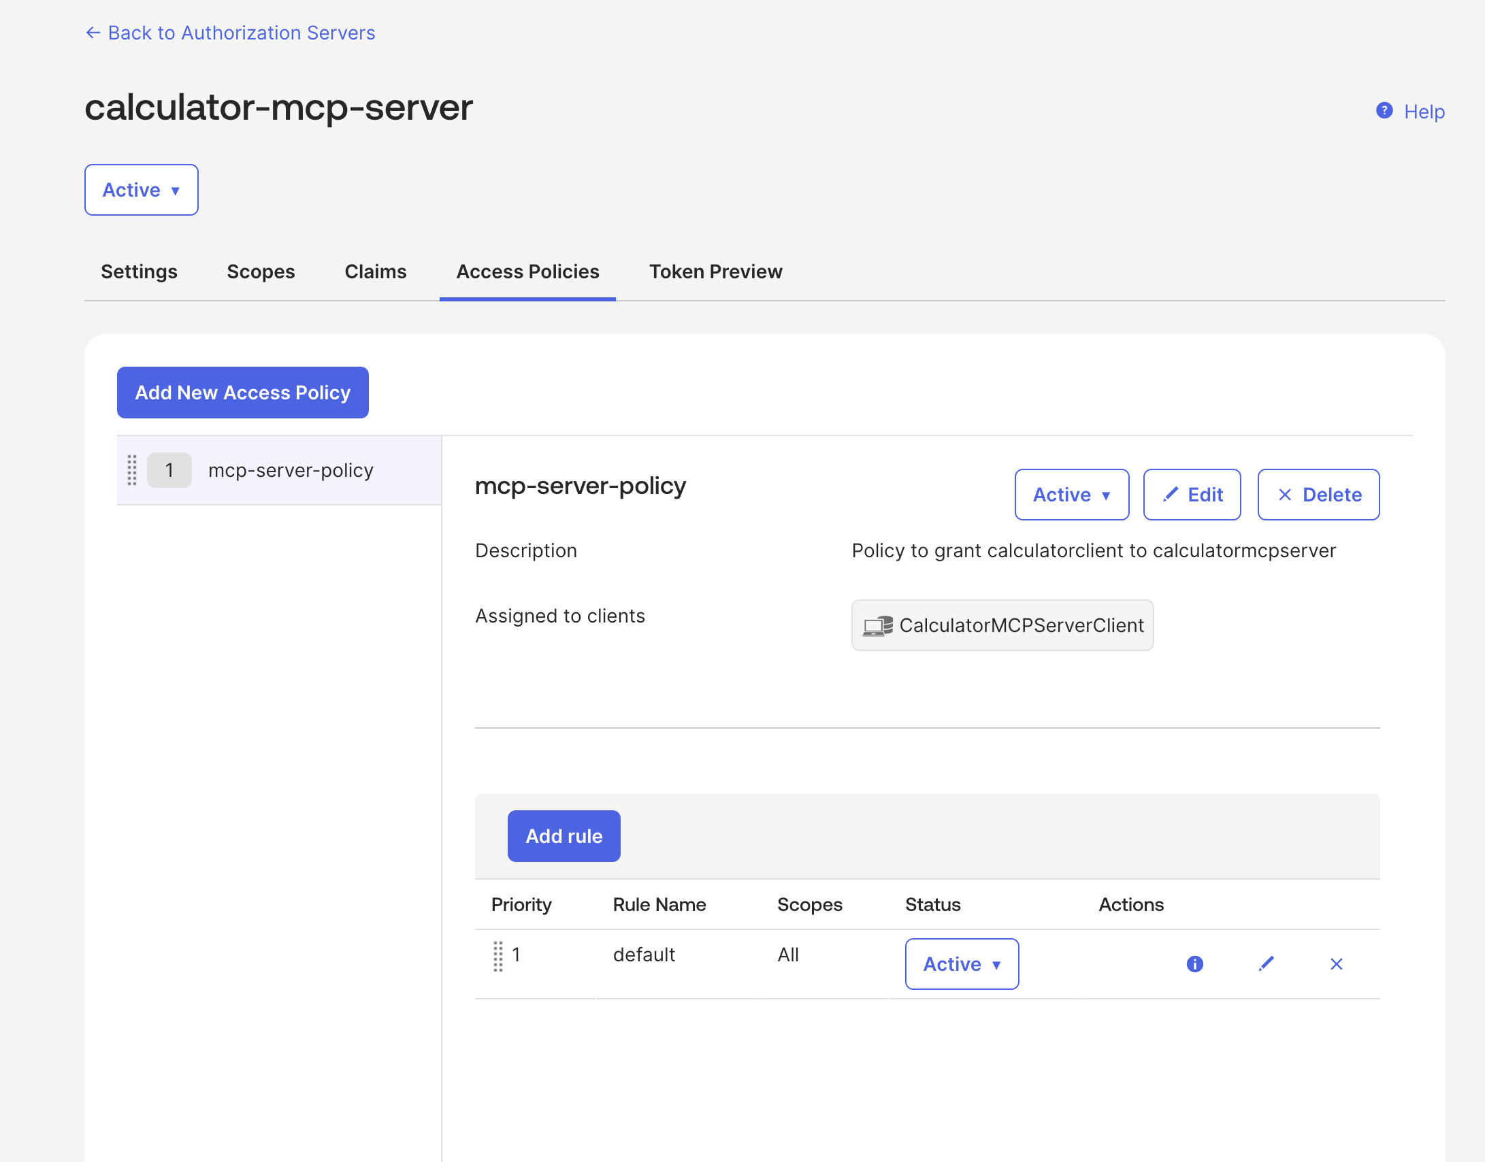Click the 'default' rule name cell
Screen dimensions: 1485x1162
click(x=644, y=954)
